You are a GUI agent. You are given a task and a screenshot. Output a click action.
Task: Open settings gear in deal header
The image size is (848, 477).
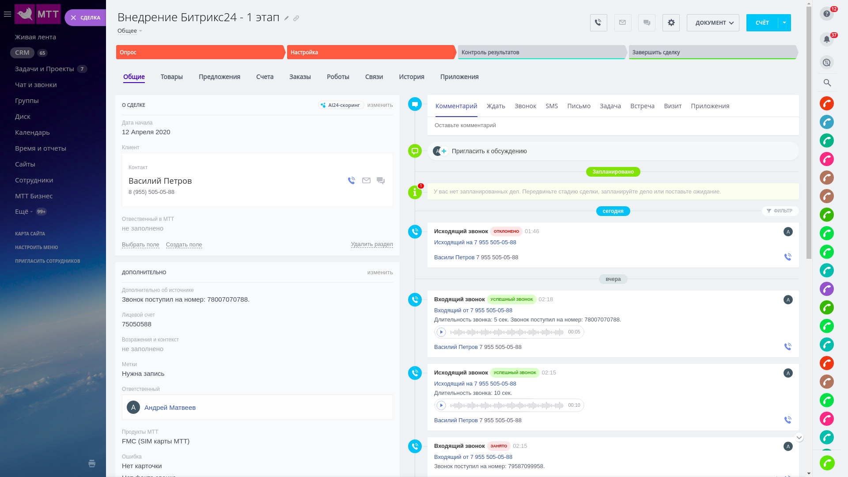(x=671, y=23)
